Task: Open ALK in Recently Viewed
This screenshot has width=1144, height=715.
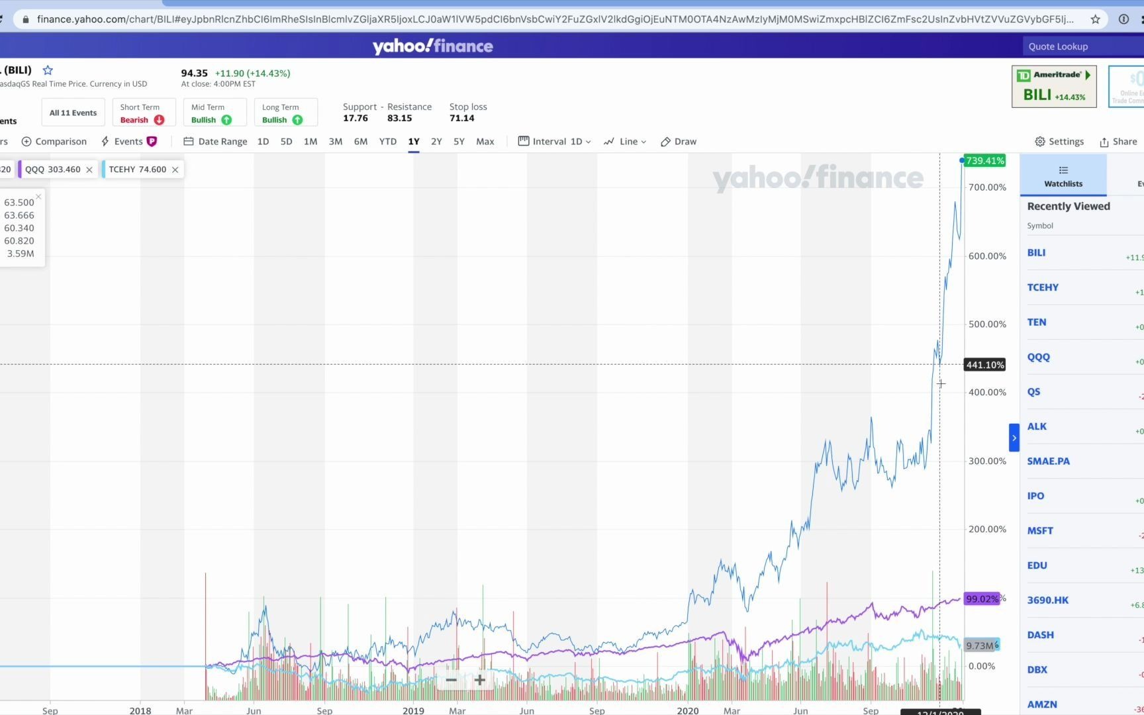Action: coord(1037,426)
